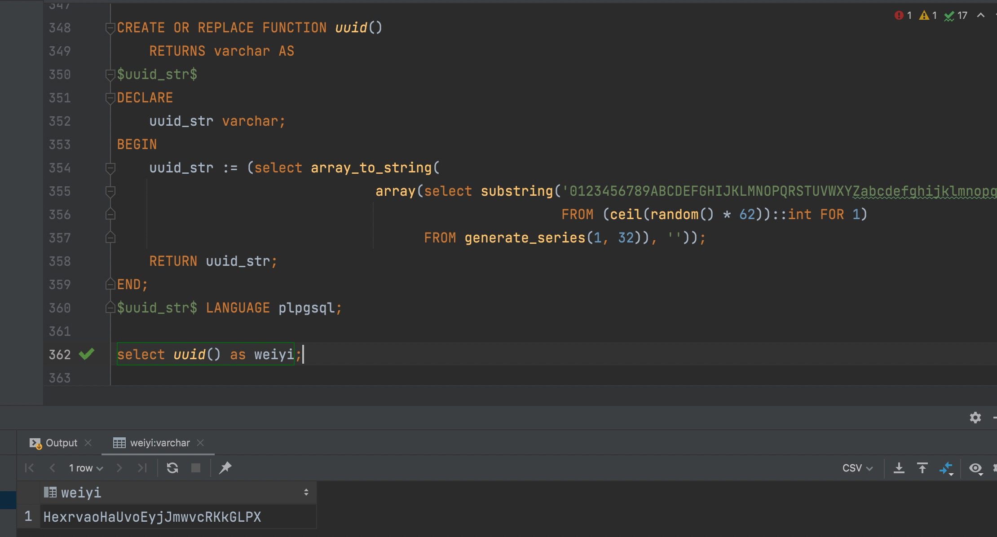Collapse the DECLARE block fold marker
Screen dimensions: 997x537
[x=110, y=98]
